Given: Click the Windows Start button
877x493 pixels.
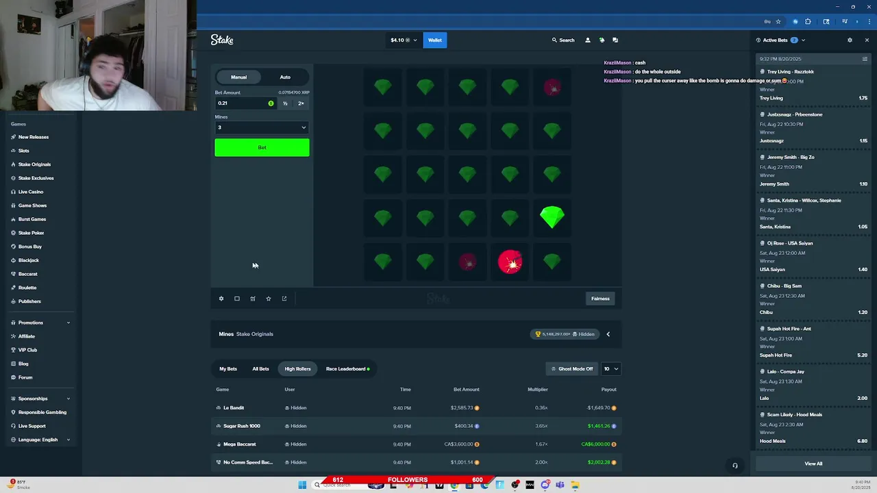Looking at the screenshot, I should tap(302, 485).
